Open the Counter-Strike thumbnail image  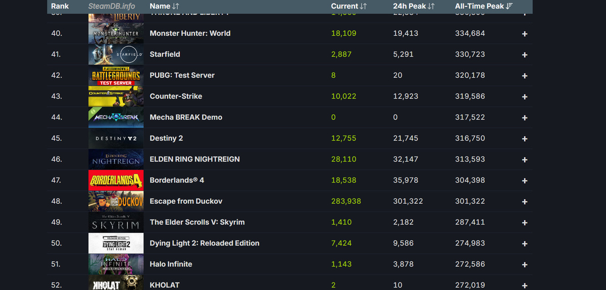click(x=116, y=96)
